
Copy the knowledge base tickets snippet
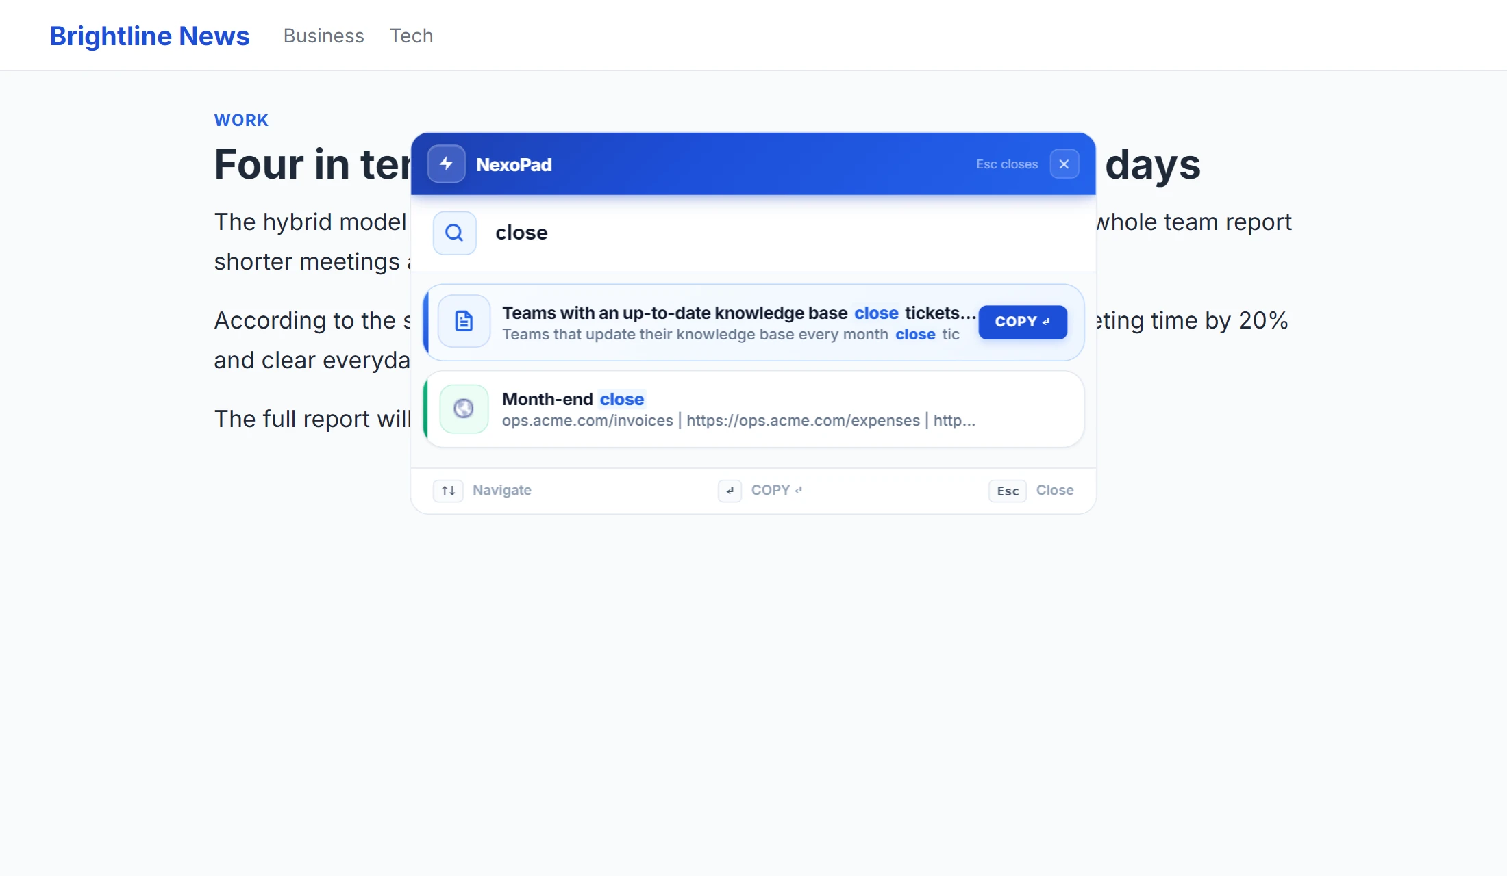tap(1023, 322)
